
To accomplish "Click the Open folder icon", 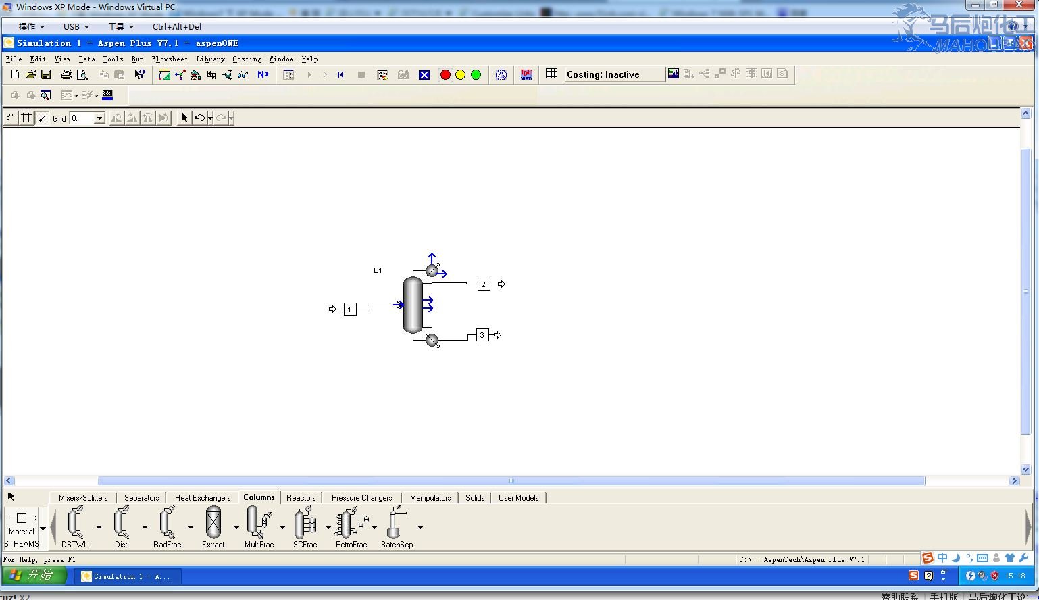I will 30,74.
